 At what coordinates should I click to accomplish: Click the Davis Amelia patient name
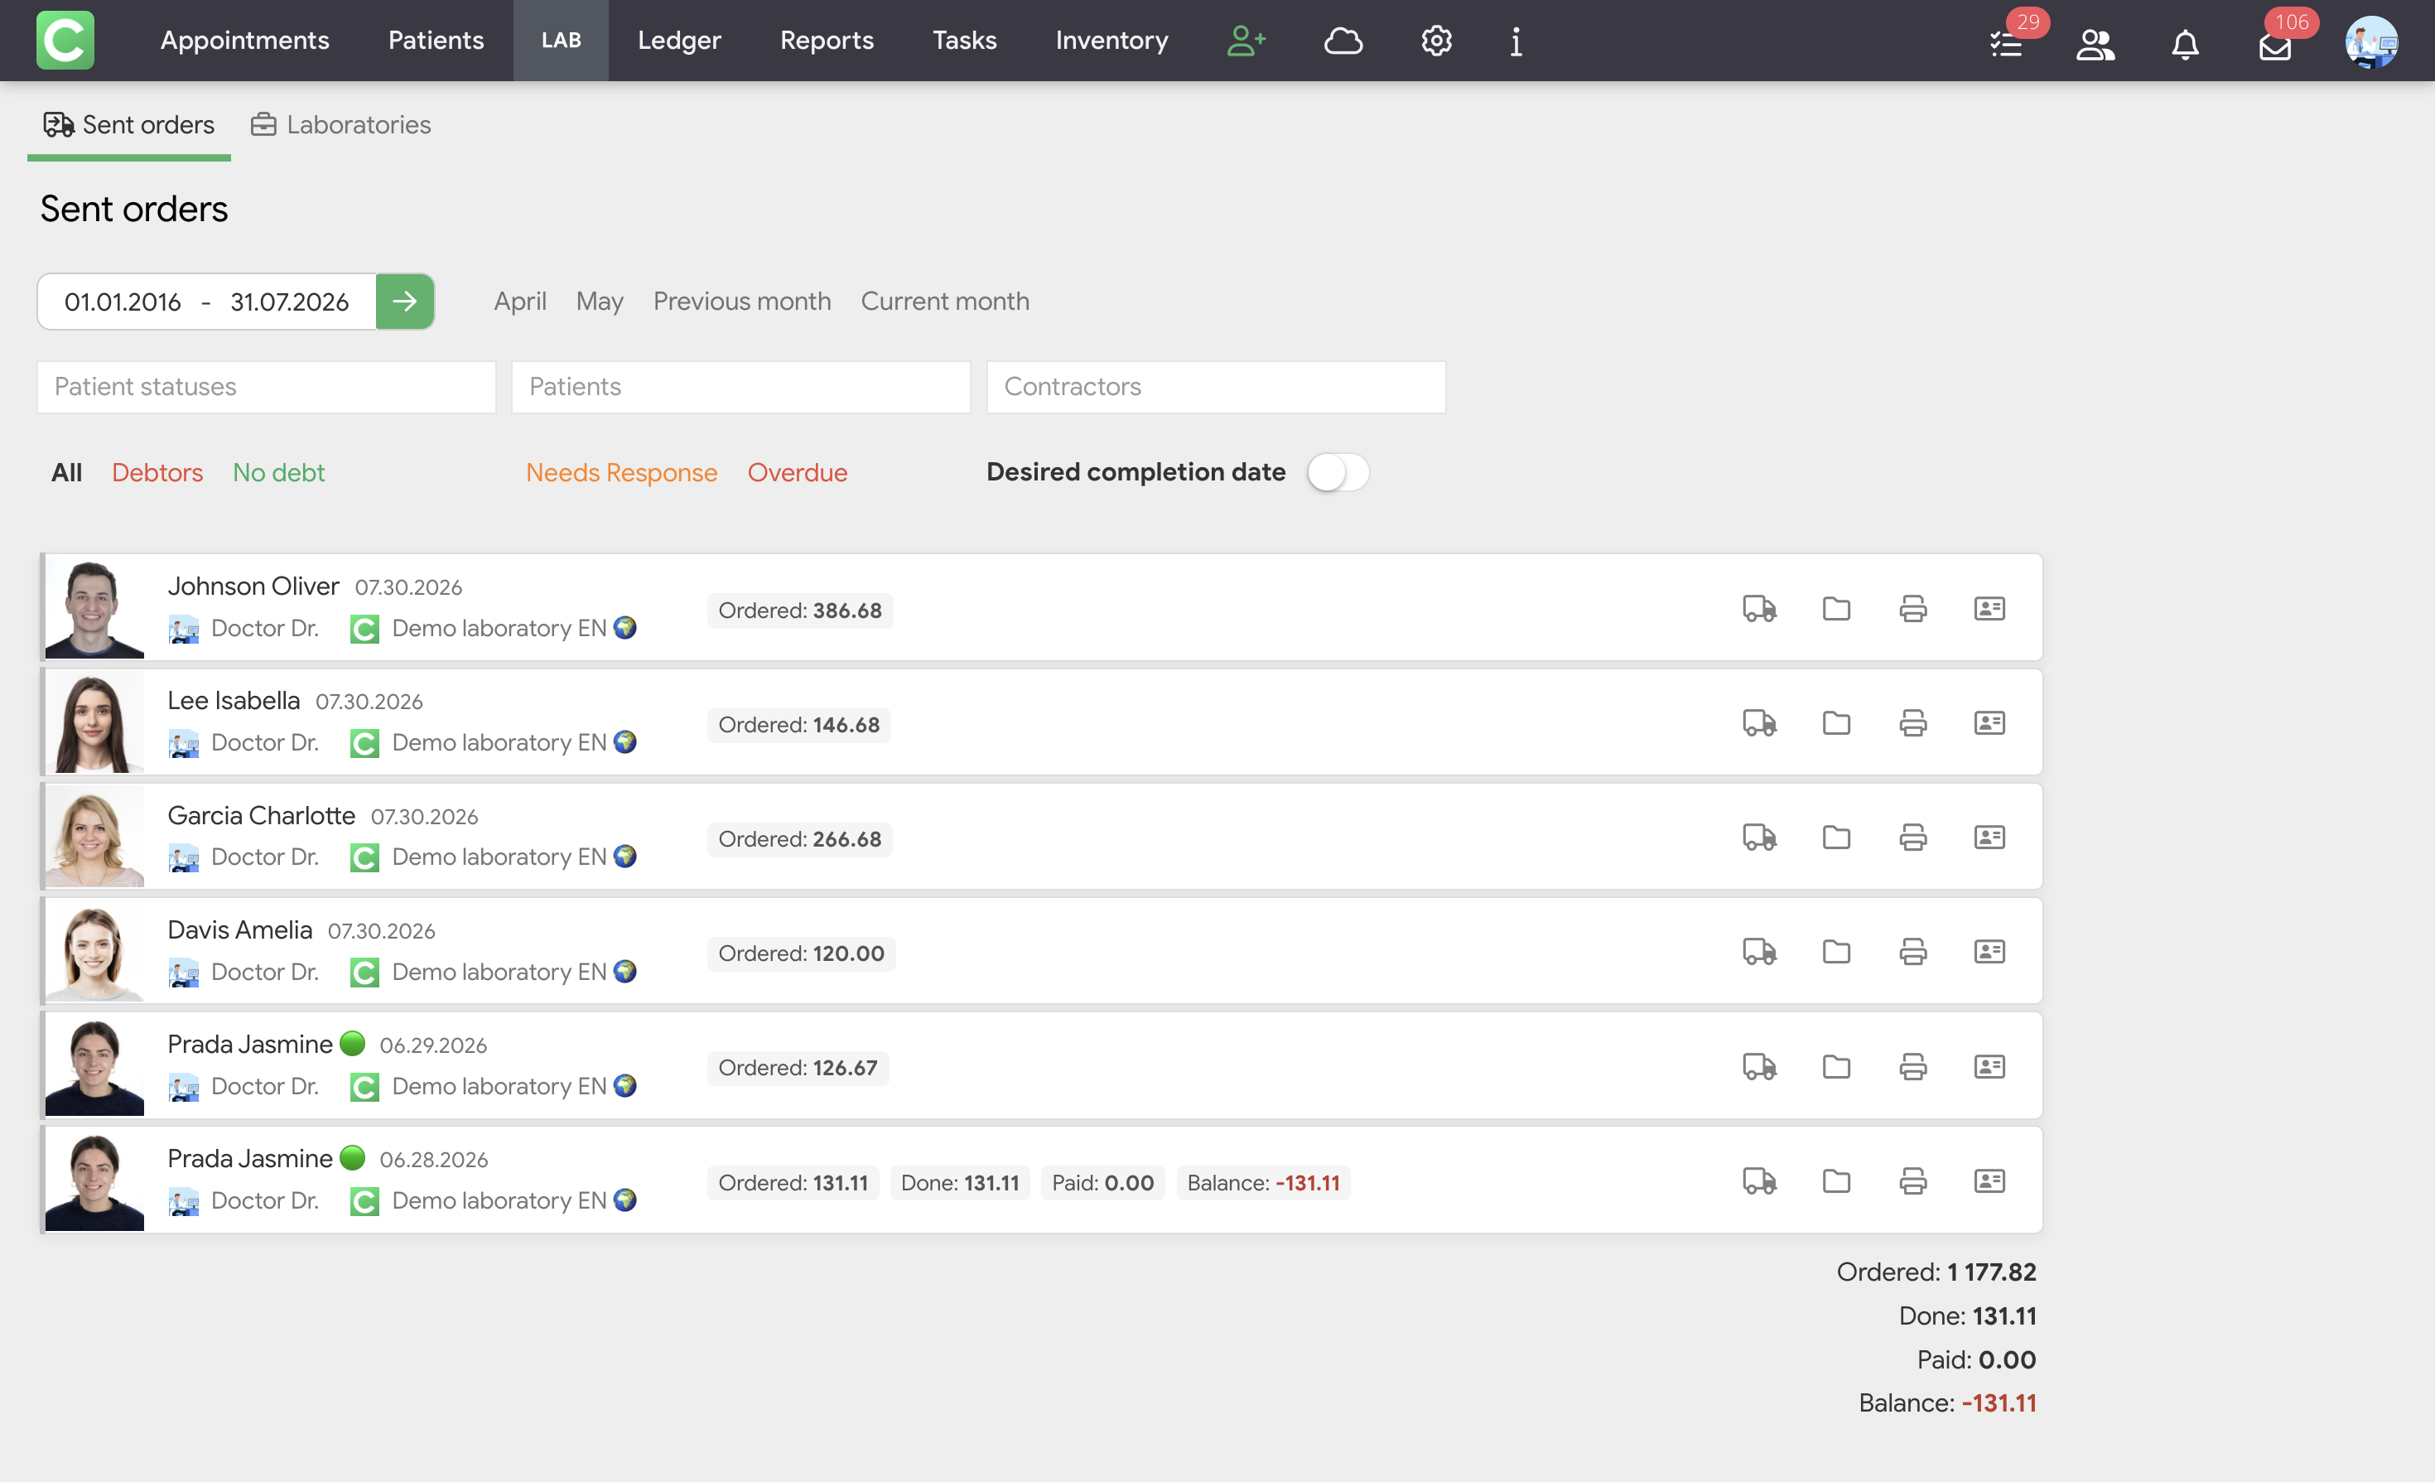click(x=239, y=930)
